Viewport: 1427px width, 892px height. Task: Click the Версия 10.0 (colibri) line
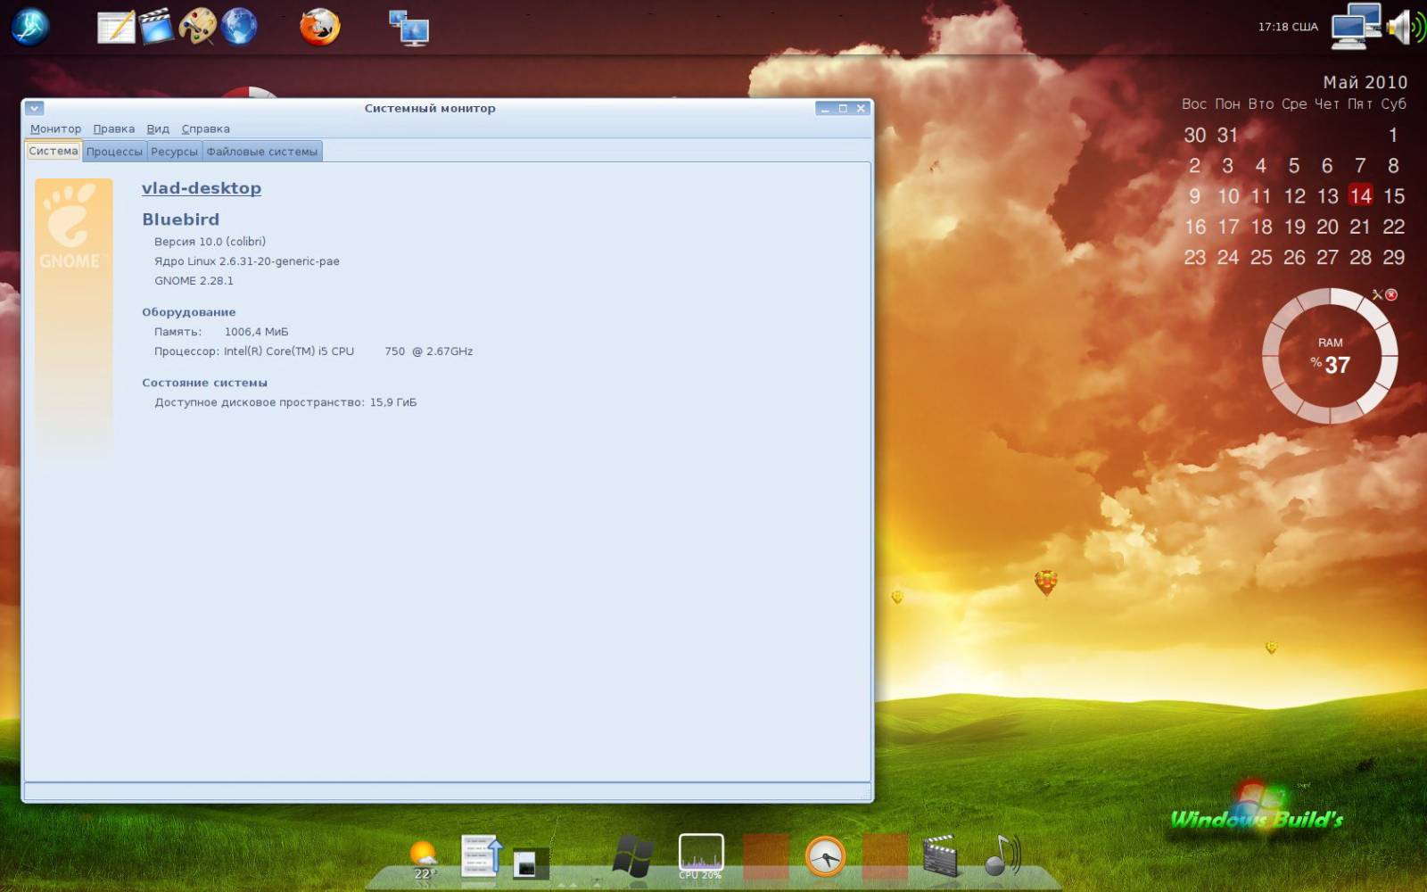click(210, 242)
